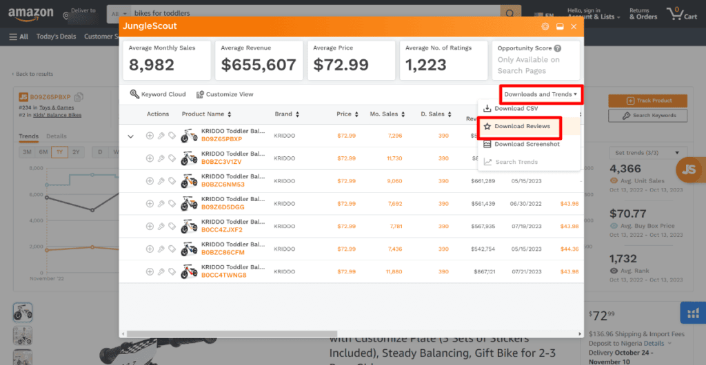
Task: Open Amazon All hamburger menu
Action: pos(19,36)
